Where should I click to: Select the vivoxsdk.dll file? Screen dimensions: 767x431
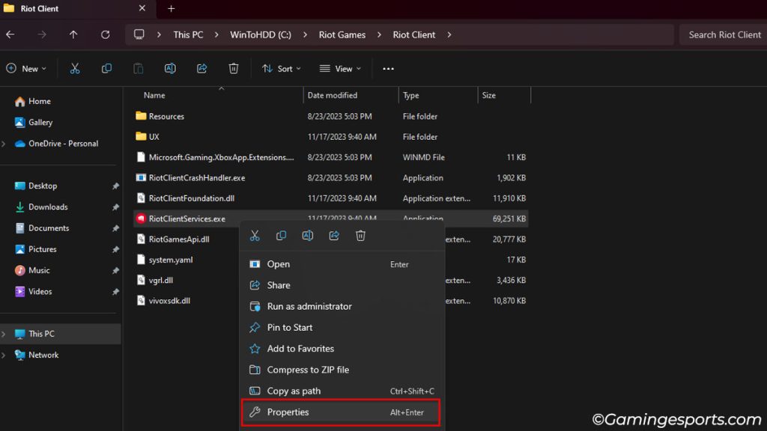169,301
